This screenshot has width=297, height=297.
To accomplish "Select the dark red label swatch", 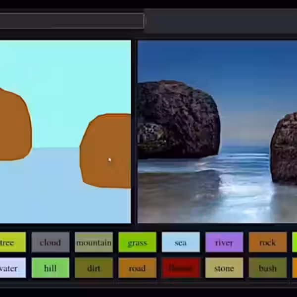I will coord(181,268).
